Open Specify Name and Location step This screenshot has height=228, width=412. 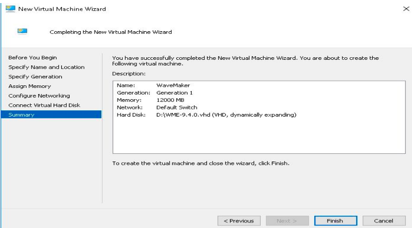coord(47,67)
